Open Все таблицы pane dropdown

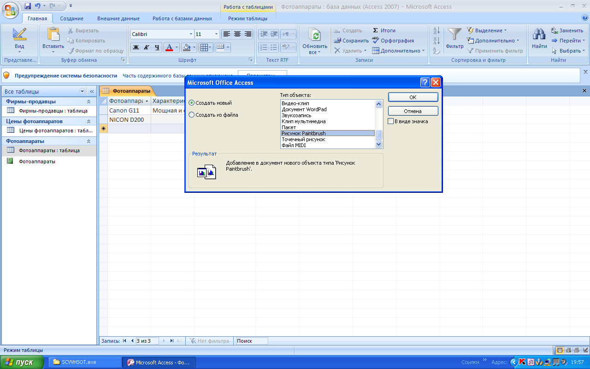tap(83, 91)
